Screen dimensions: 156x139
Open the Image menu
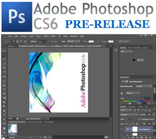pos(23,36)
